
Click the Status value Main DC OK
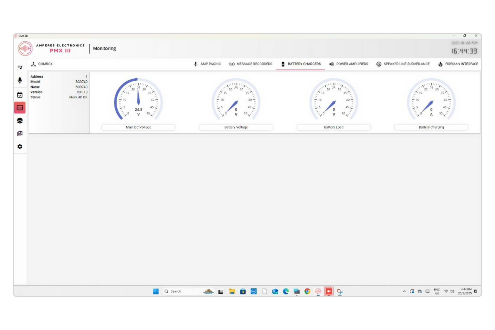pos(78,97)
